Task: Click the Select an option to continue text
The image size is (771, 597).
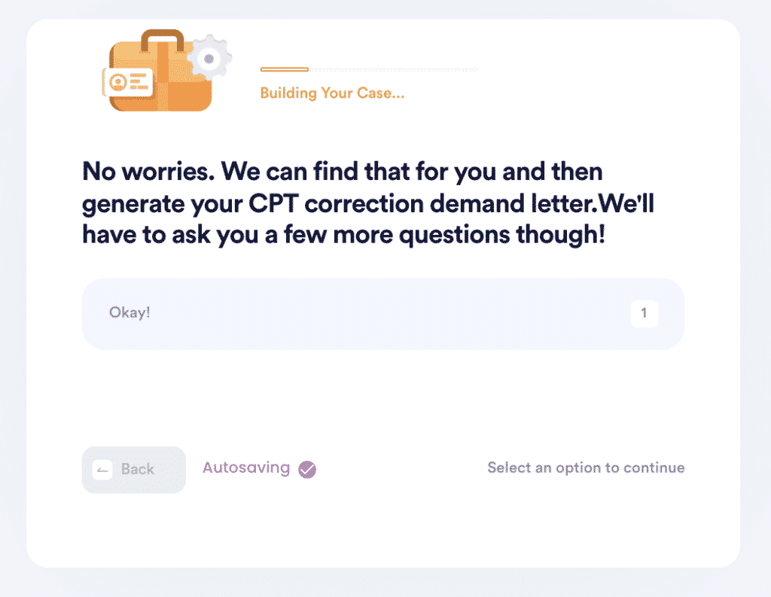Action: tap(586, 468)
